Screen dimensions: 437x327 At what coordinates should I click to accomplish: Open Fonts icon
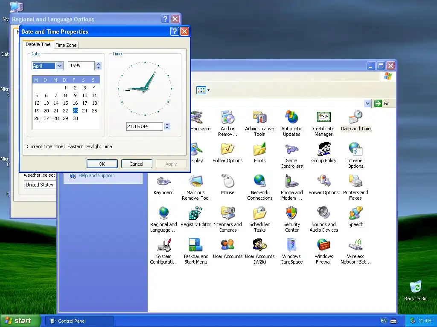click(x=260, y=152)
